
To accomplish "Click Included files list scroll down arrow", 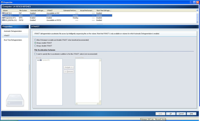I will pyautogui.click(x=100, y=101).
